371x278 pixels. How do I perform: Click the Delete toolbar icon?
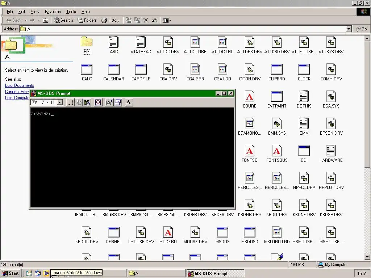coord(146,20)
